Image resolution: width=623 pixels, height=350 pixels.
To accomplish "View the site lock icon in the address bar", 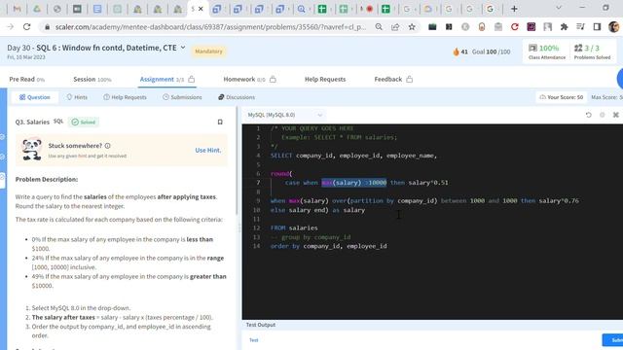I will click(48, 27).
